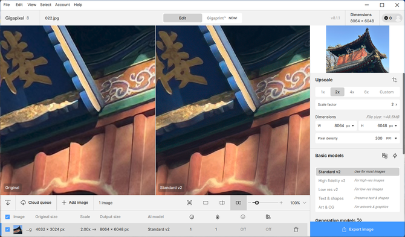
Task: Open the PPI unit dropdown
Action: pos(392,138)
